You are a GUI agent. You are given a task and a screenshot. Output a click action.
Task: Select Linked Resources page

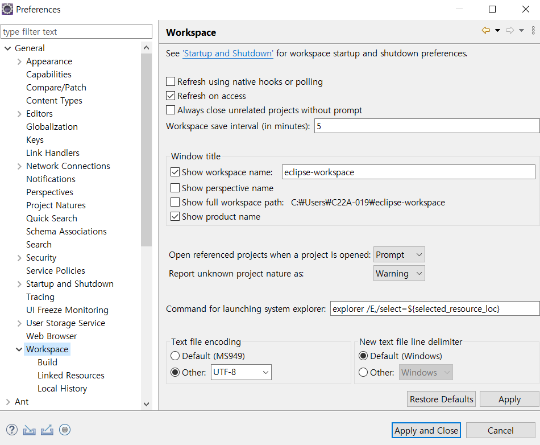click(71, 376)
